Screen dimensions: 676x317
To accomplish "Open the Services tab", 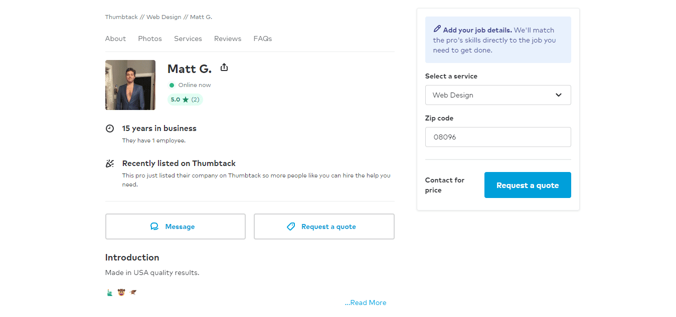I will (x=188, y=38).
